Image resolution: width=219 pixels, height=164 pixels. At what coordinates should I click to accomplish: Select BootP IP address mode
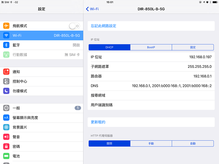pos(151,47)
